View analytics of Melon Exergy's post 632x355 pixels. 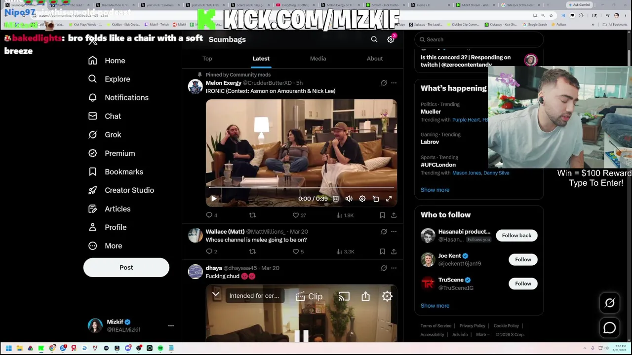(x=344, y=215)
